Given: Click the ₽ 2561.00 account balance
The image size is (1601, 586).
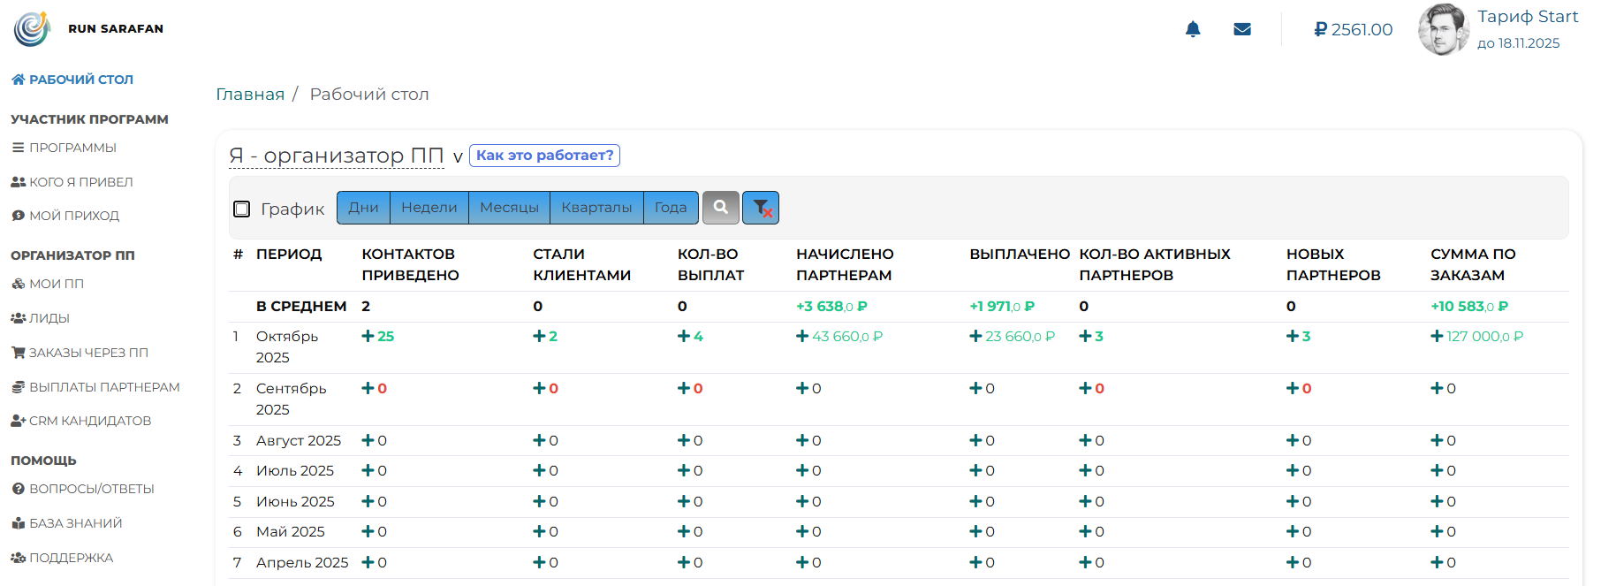Looking at the screenshot, I should point(1353,29).
